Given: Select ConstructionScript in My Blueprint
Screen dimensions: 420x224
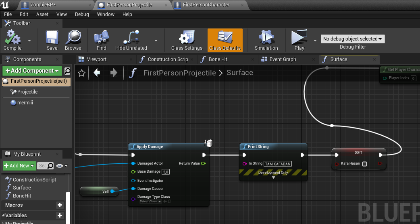Looking at the screenshot, I should click(x=35, y=180).
